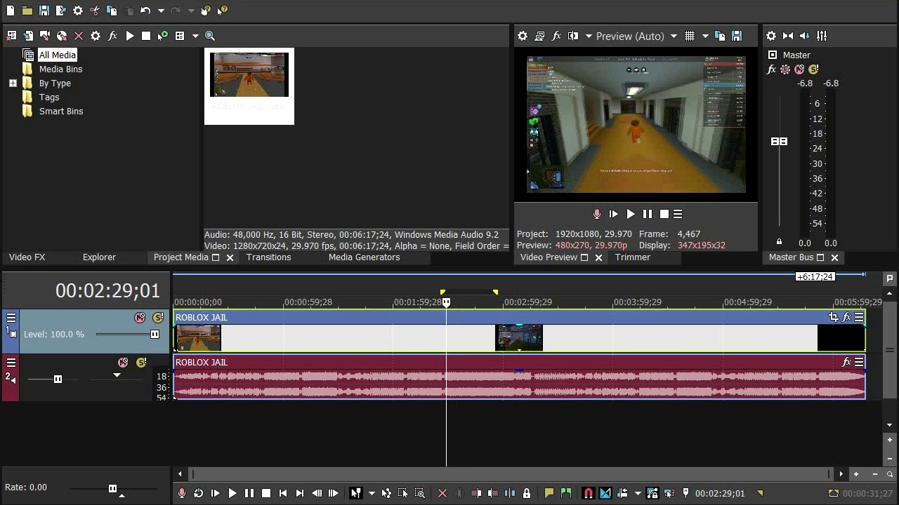899x505 pixels.
Task: Copy preview snapshot to clipboard
Action: coord(720,36)
